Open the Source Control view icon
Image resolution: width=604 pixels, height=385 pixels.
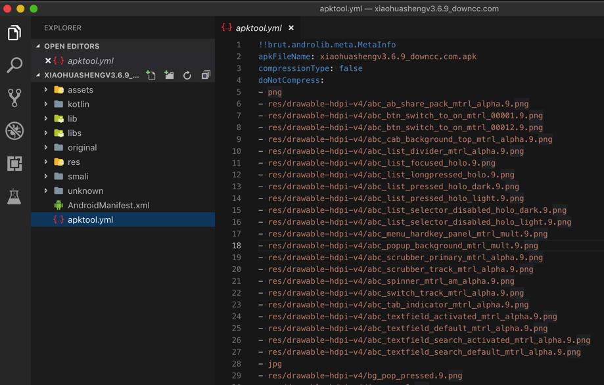point(14,97)
